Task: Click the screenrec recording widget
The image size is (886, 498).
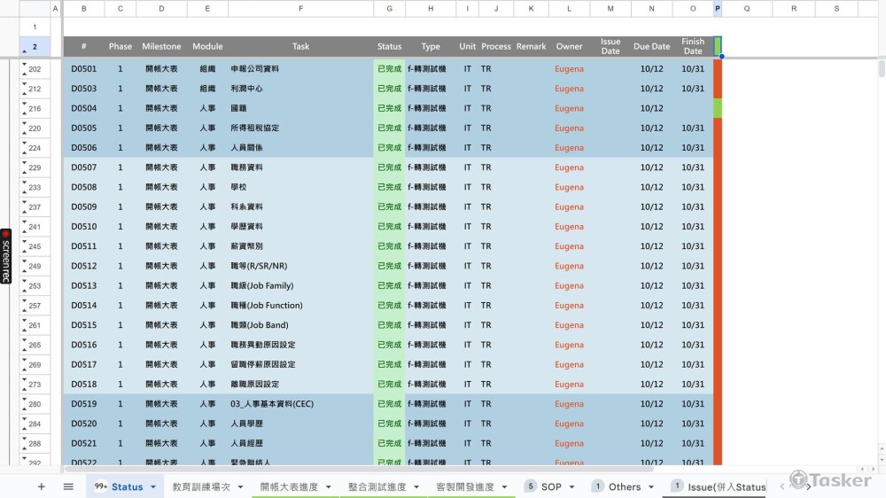Action: (5, 256)
